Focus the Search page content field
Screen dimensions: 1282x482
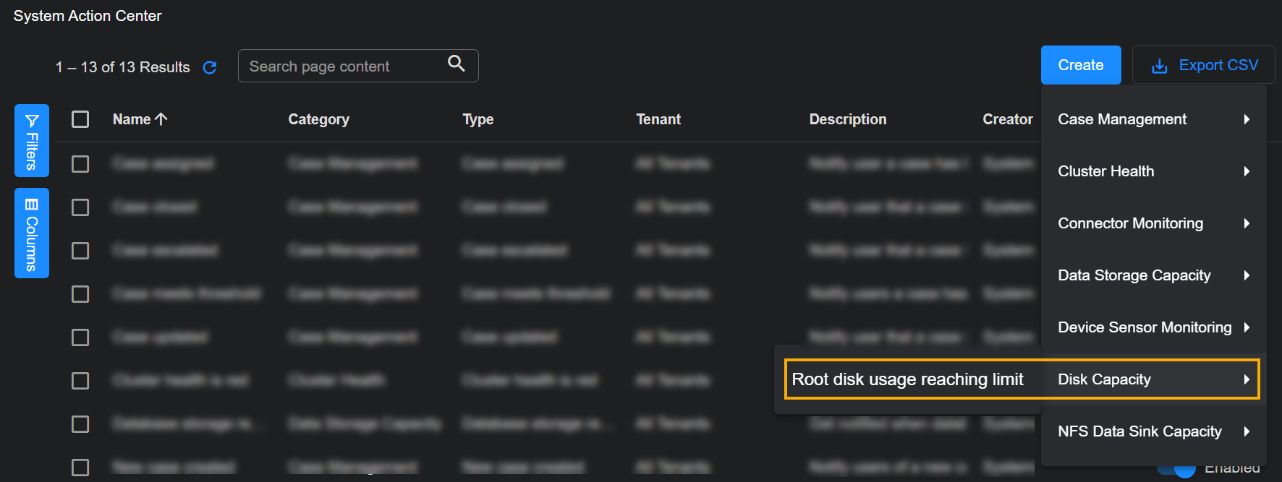point(340,66)
